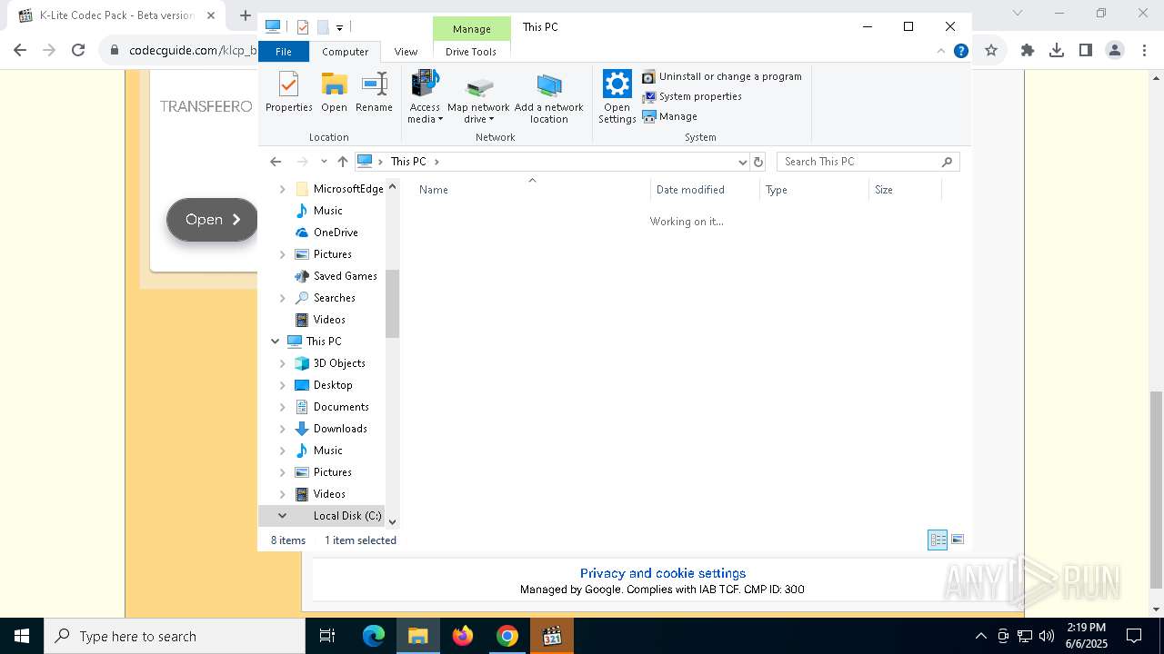
Task: Select Saved Games in navigation pane
Action: click(x=335, y=276)
